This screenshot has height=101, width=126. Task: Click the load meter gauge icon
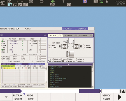tap(69, 4)
